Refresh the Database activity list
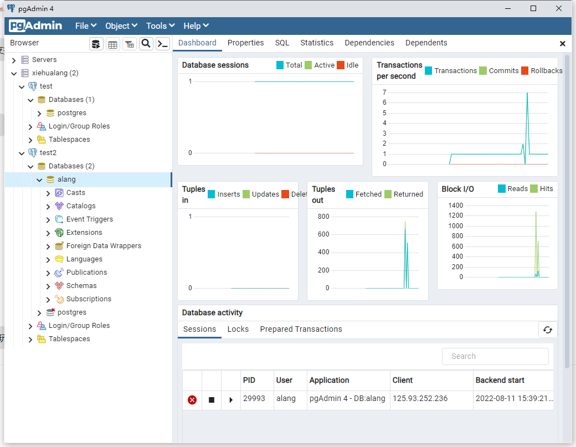This screenshot has height=447, width=576. pos(547,330)
